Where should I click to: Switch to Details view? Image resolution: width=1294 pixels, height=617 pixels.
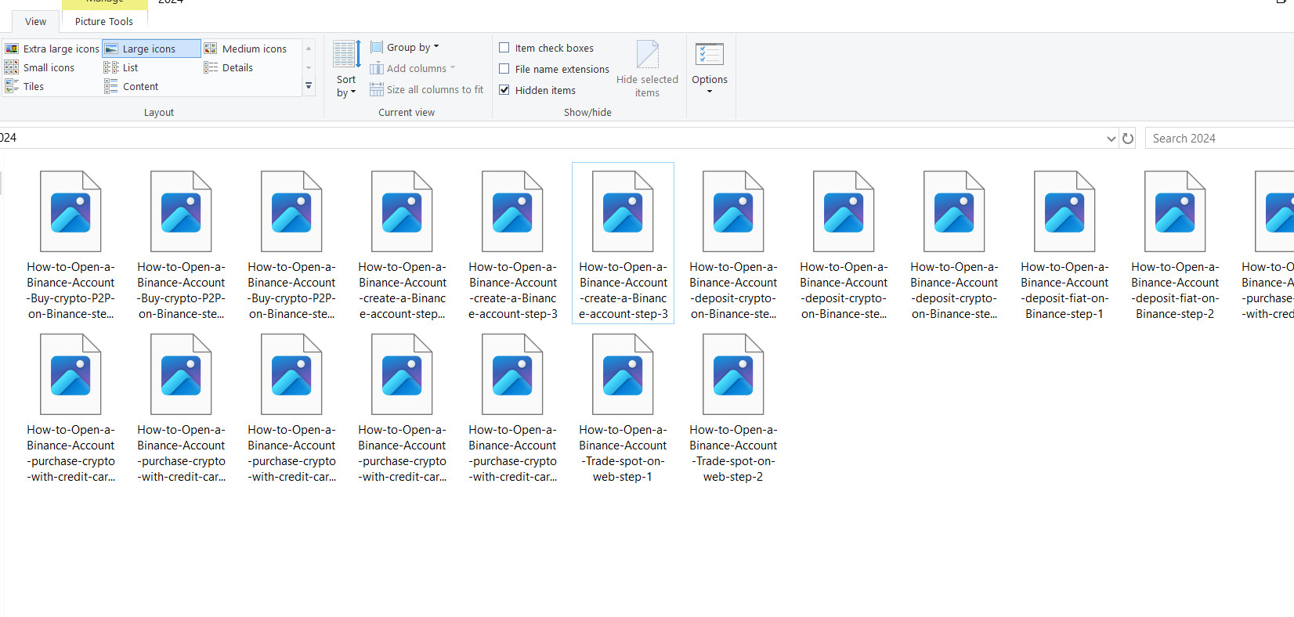[229, 67]
